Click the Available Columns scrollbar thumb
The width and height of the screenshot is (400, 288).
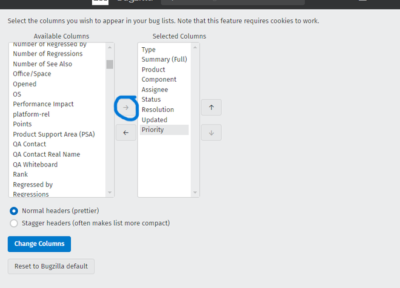(x=110, y=64)
